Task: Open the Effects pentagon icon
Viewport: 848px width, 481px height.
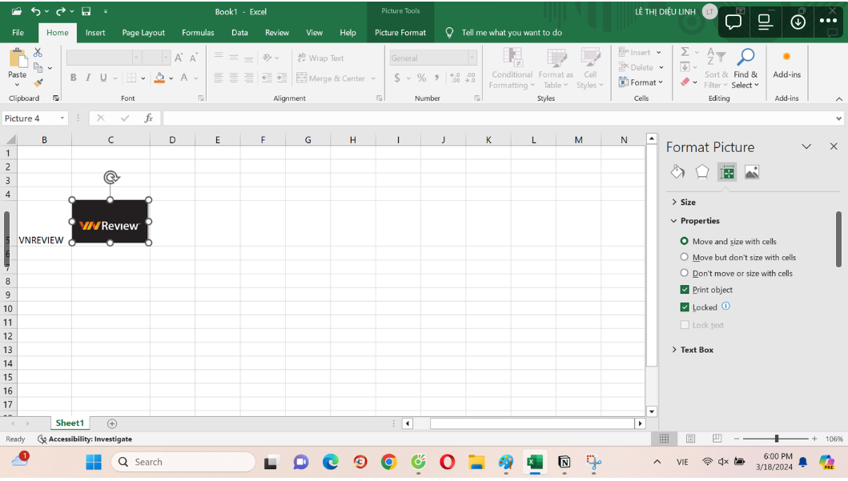Action: (702, 172)
